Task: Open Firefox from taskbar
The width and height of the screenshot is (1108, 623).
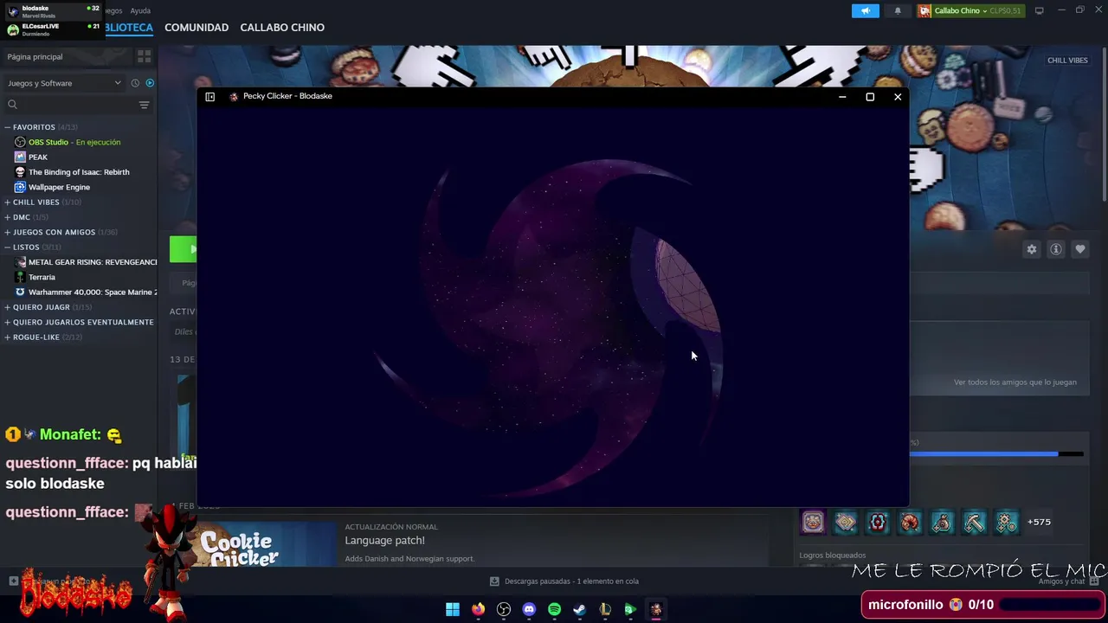Action: pos(478,609)
